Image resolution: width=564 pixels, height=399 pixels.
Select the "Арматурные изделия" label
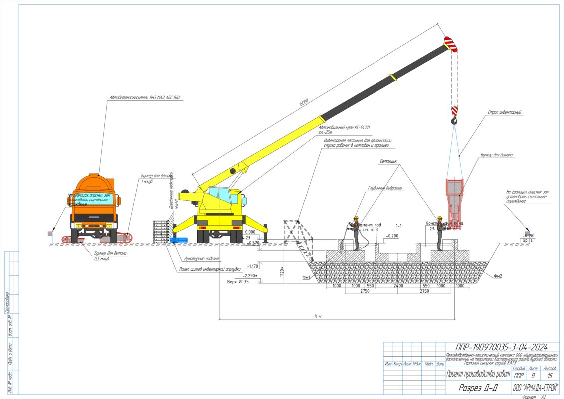coord(201,259)
